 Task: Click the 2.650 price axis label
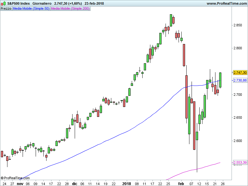(238, 117)
